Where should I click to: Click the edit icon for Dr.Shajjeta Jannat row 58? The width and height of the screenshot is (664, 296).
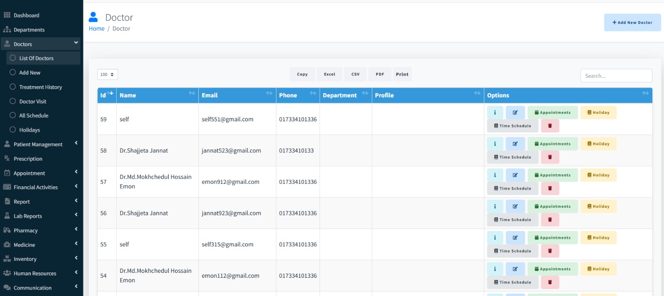click(x=515, y=144)
